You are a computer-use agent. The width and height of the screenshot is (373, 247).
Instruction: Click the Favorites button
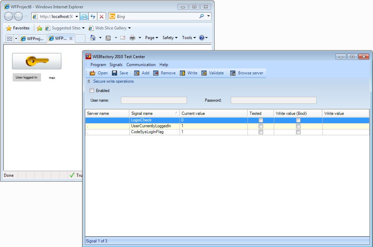pos(18,28)
